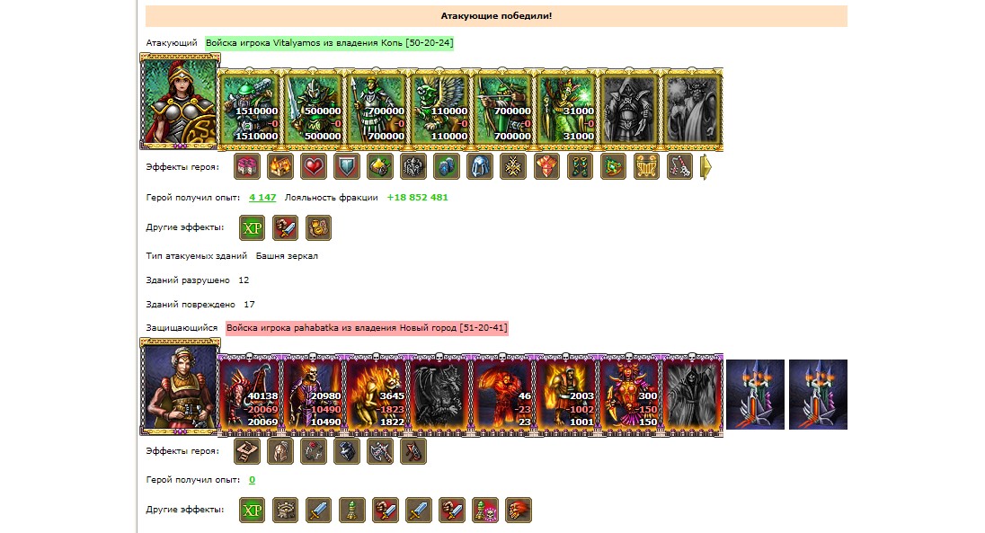Click the Vitalyamos army green label
The image size is (985, 533).
point(329,43)
